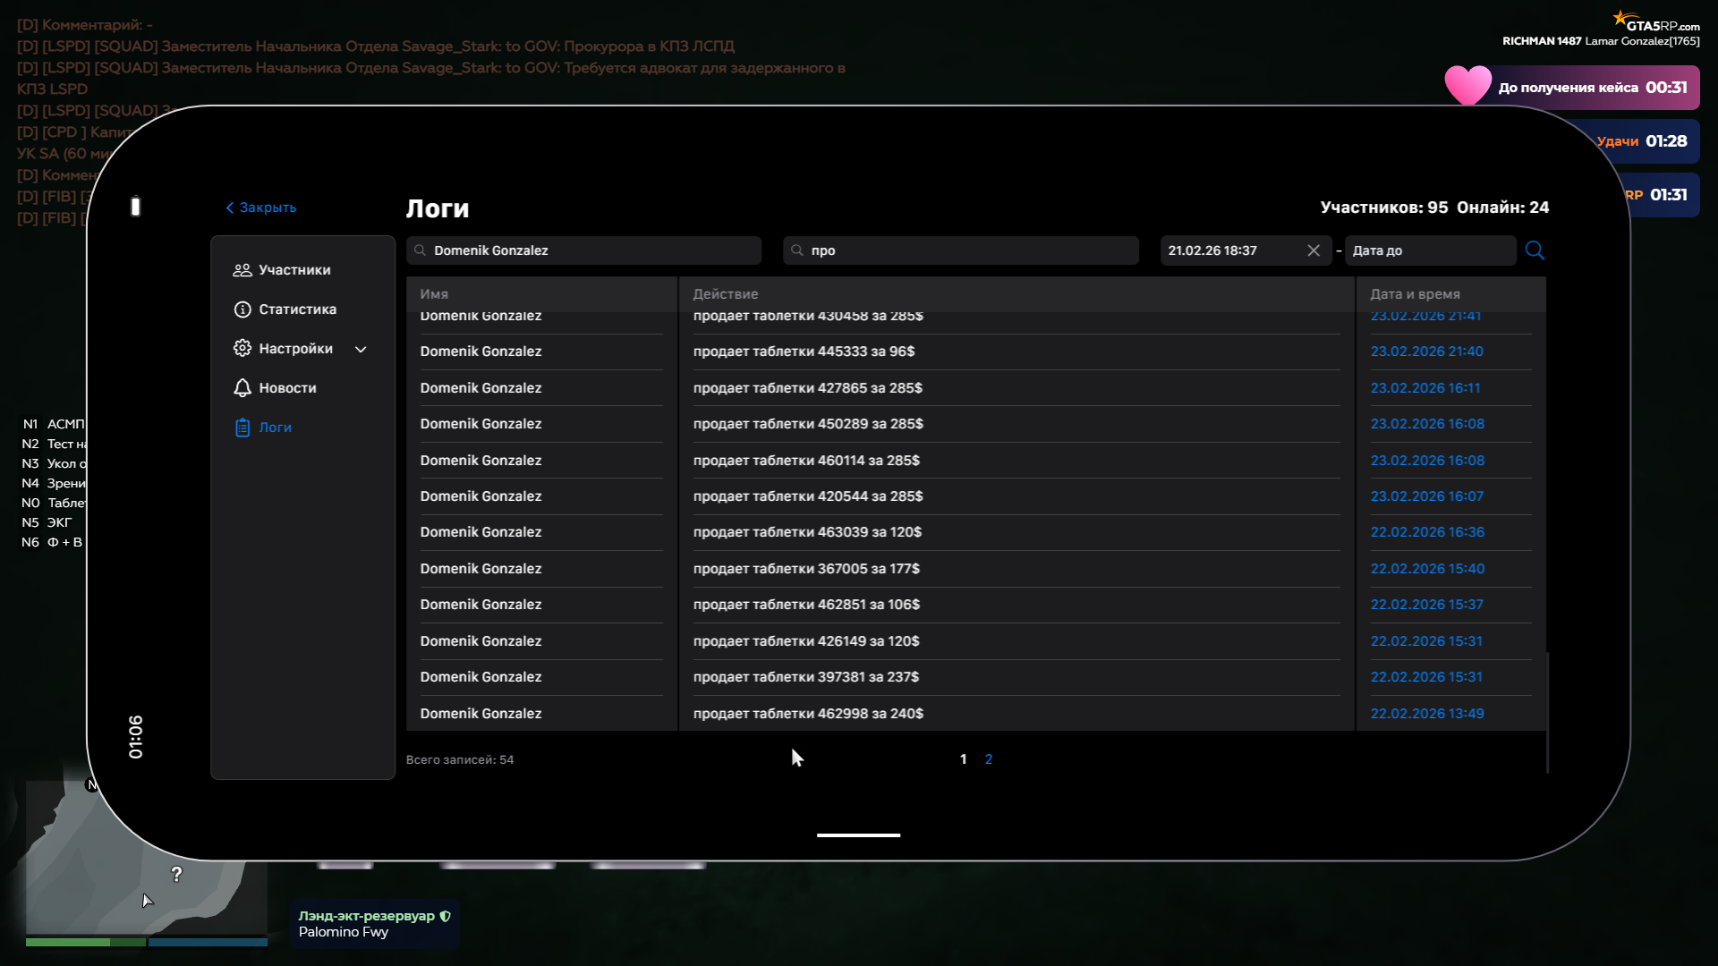Expand the Настройки chevron arrow
The image size is (1718, 966).
point(361,349)
